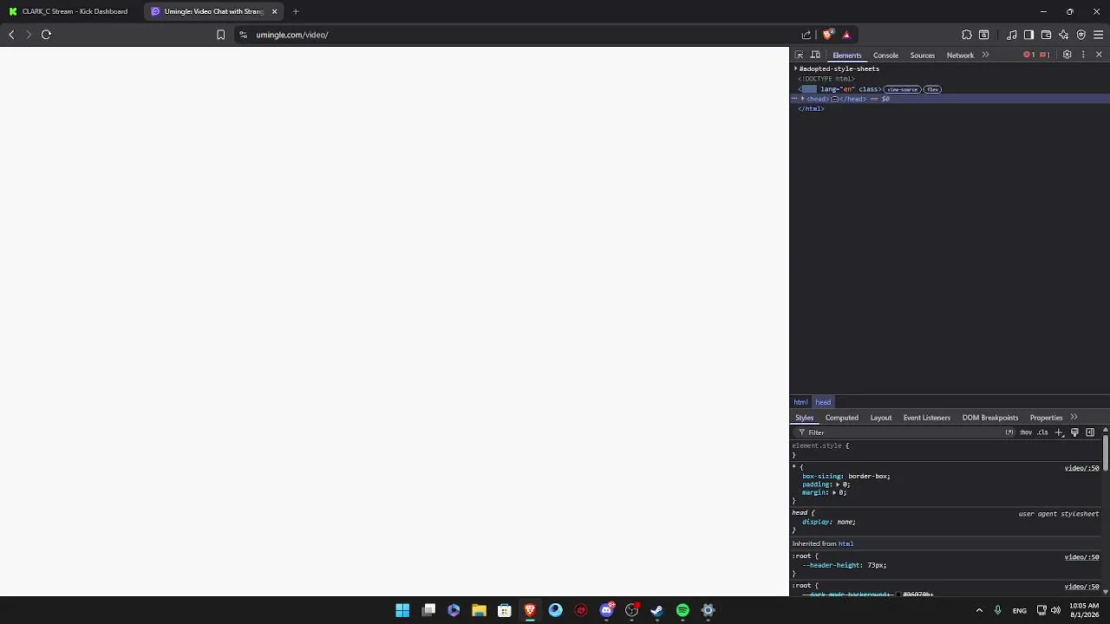The image size is (1110, 624).
Task: Click the flex badge on html
Action: coord(932,89)
